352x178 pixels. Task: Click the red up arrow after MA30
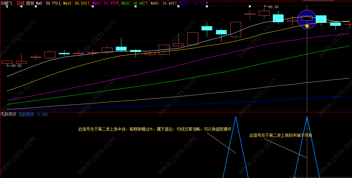coord(147,3)
